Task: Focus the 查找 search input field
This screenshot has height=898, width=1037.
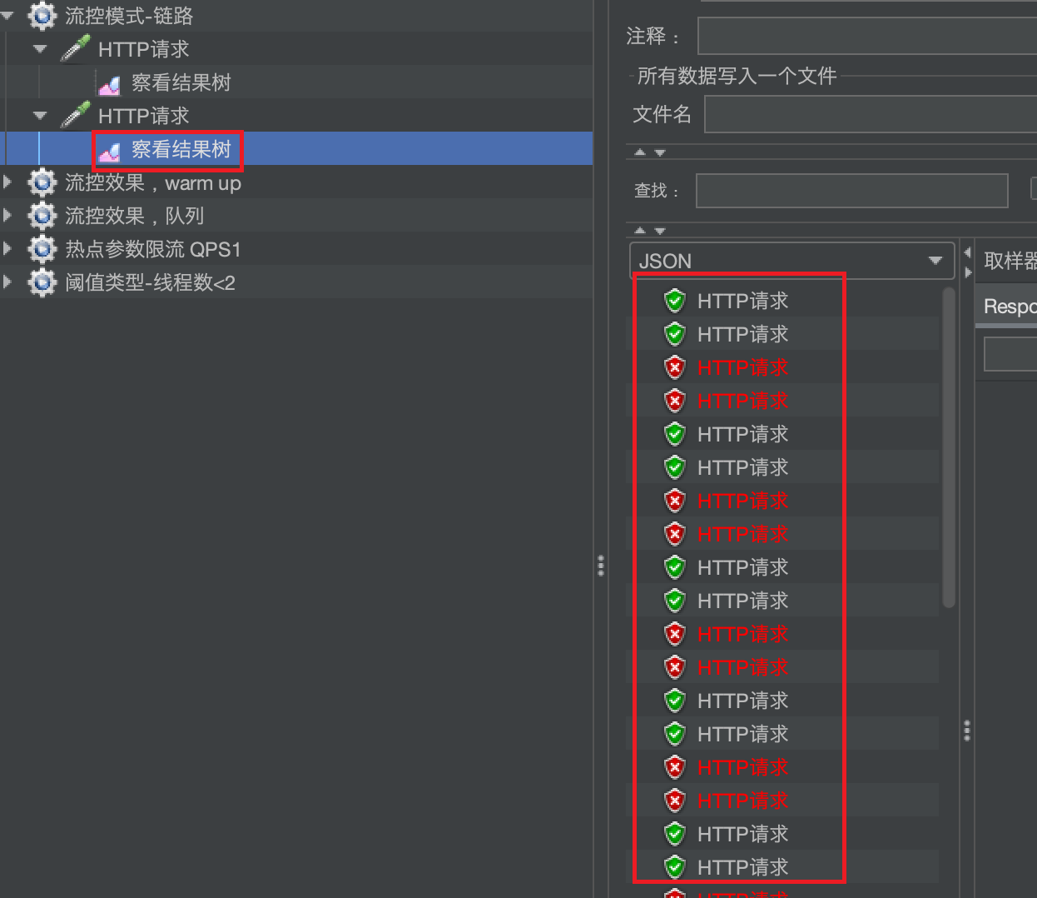Action: click(851, 191)
